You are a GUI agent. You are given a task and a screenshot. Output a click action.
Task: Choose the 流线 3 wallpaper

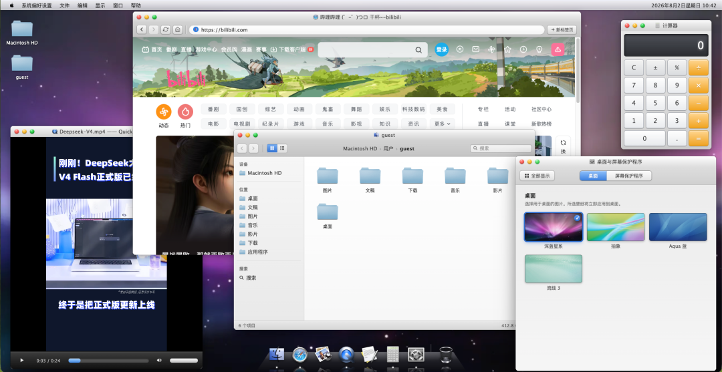tap(554, 268)
